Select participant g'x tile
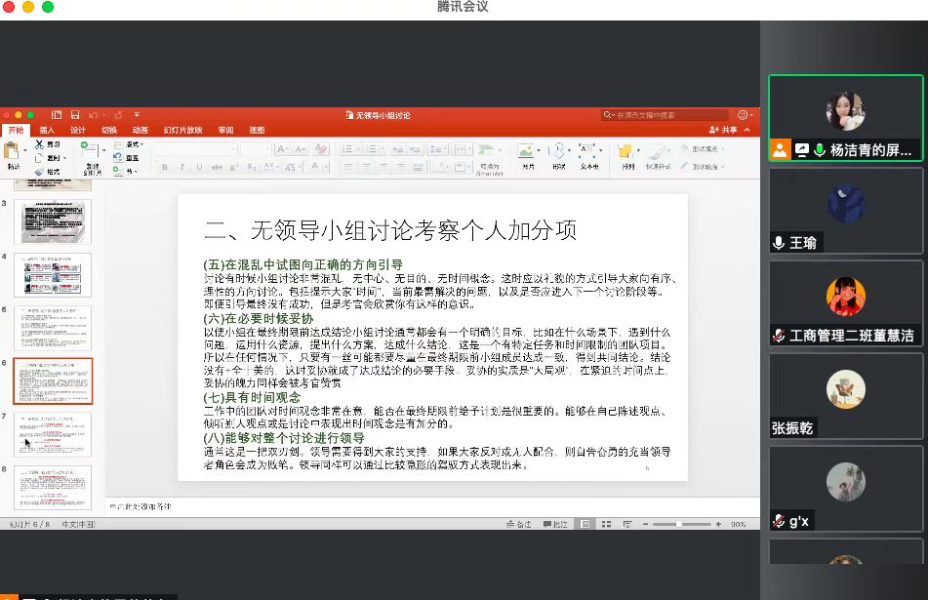928x600 pixels. pyautogui.click(x=846, y=489)
